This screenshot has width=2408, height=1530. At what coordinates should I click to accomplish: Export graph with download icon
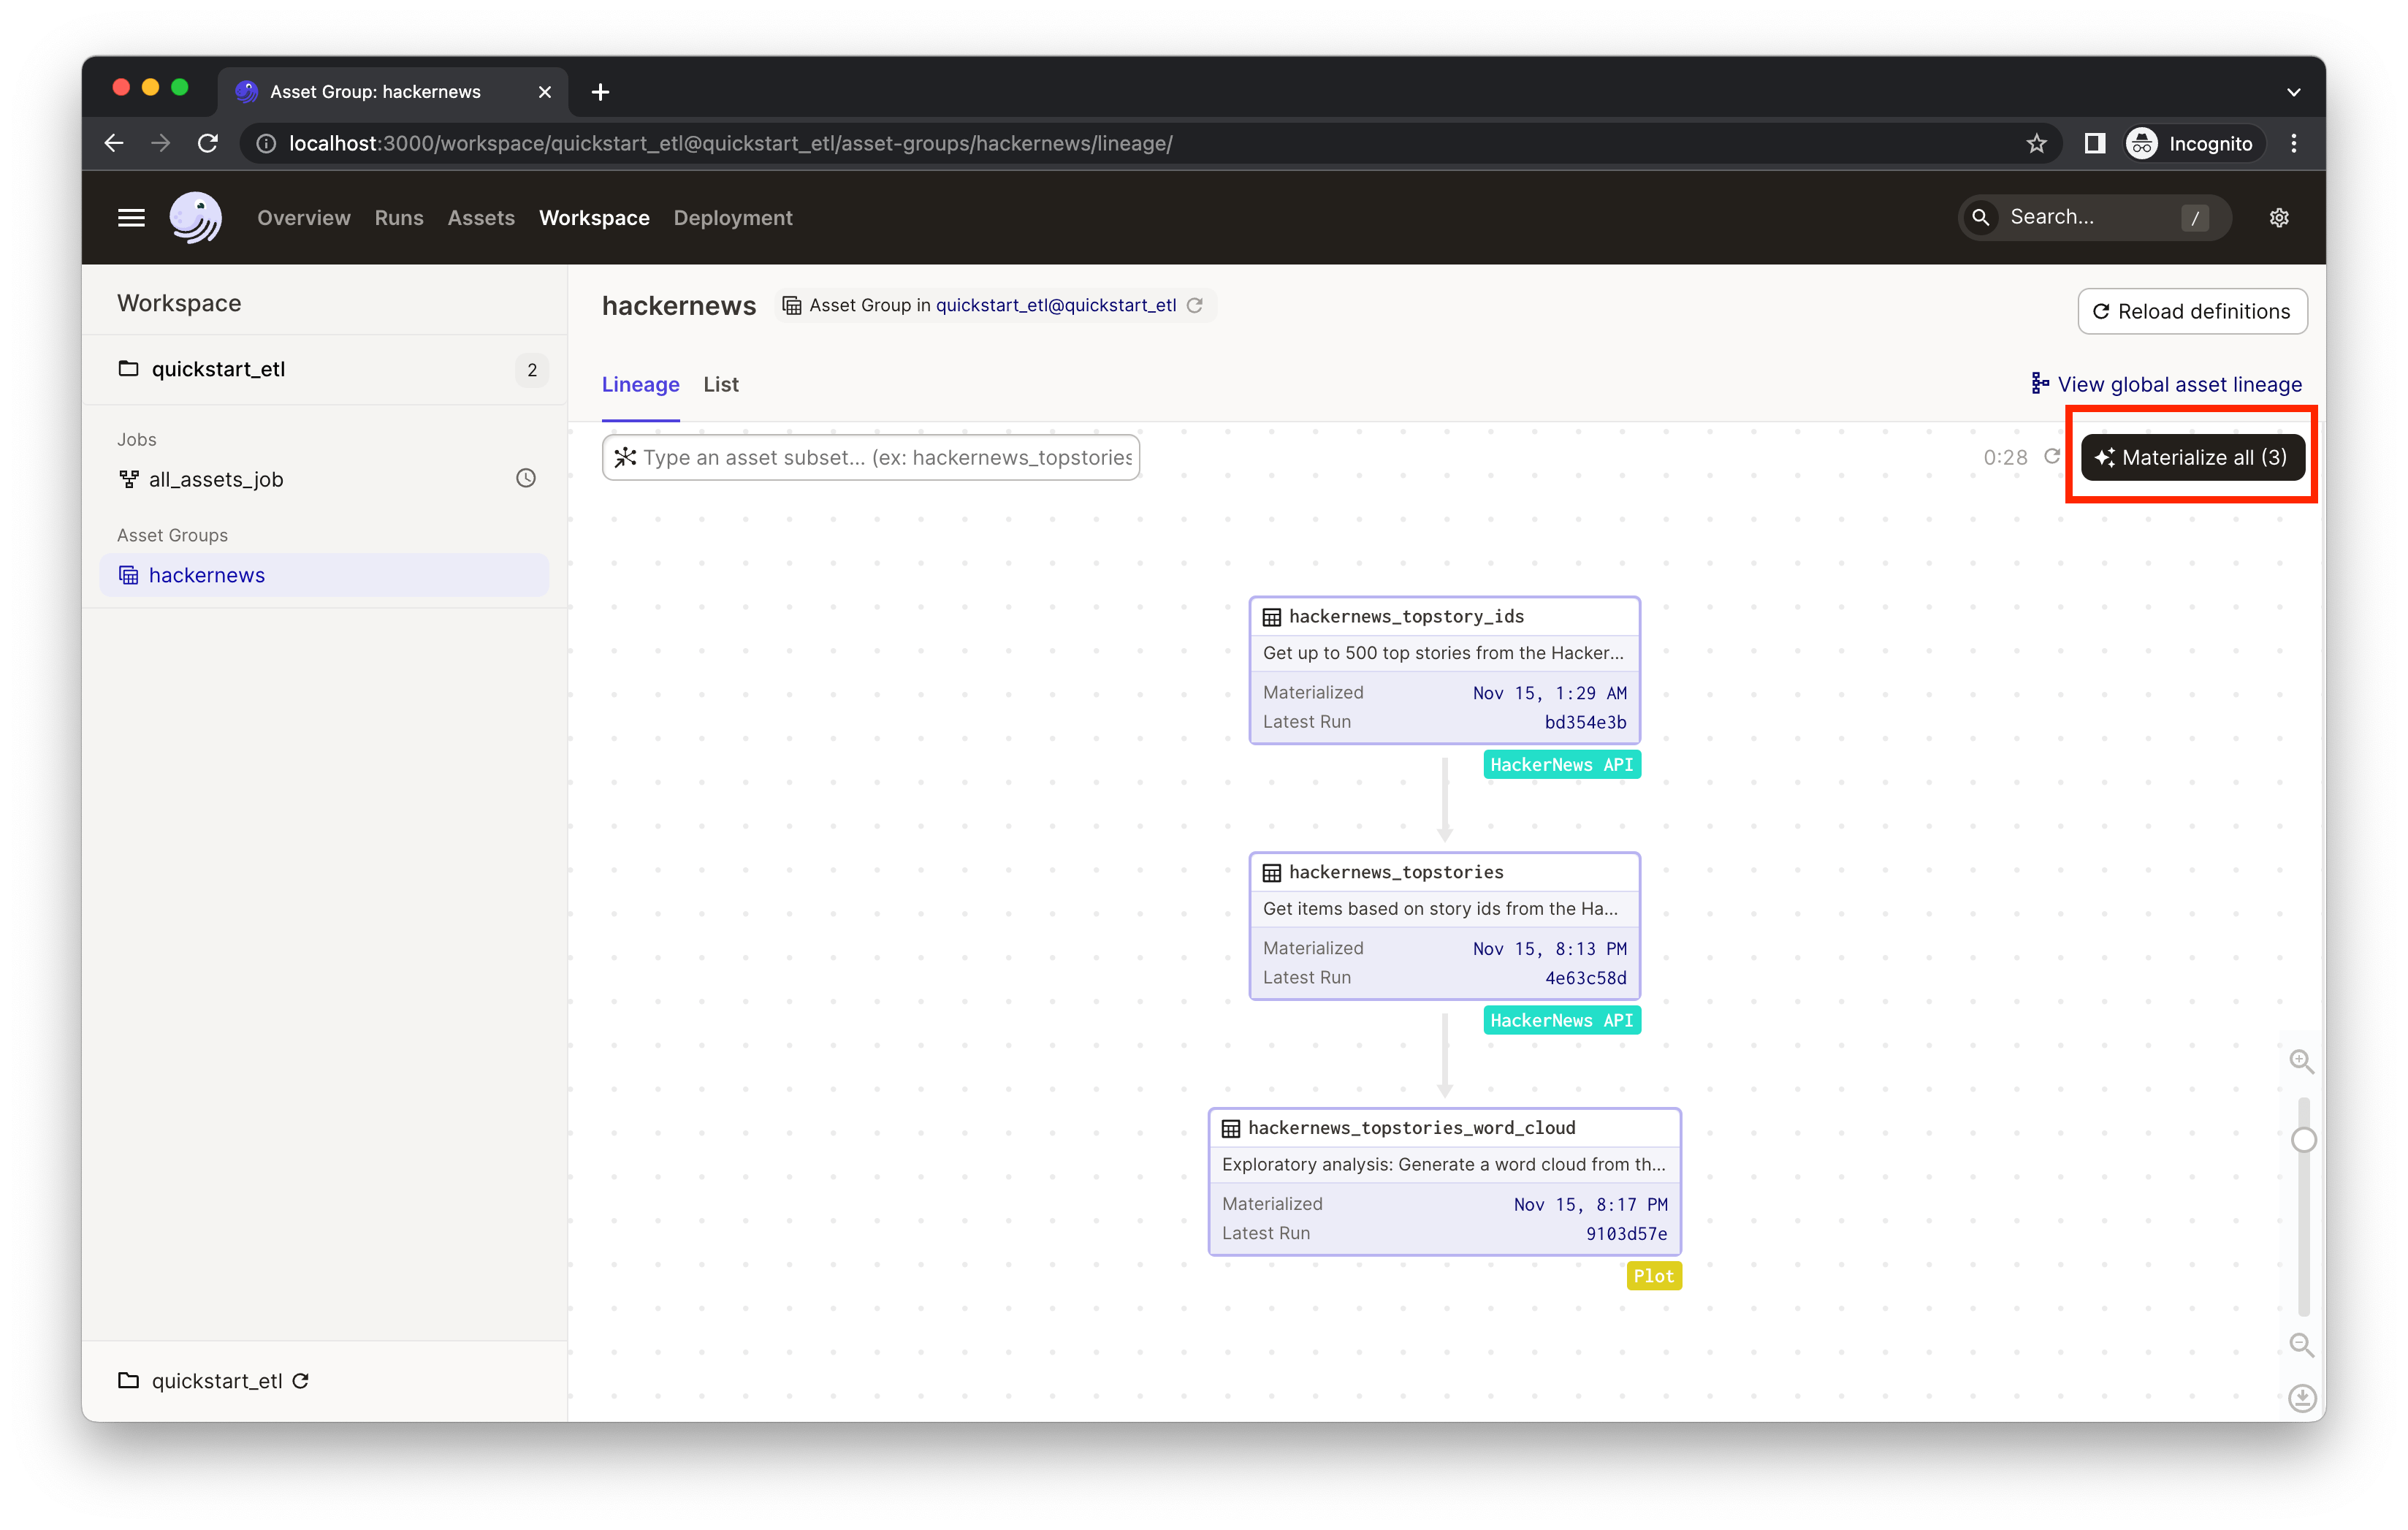click(2302, 1398)
